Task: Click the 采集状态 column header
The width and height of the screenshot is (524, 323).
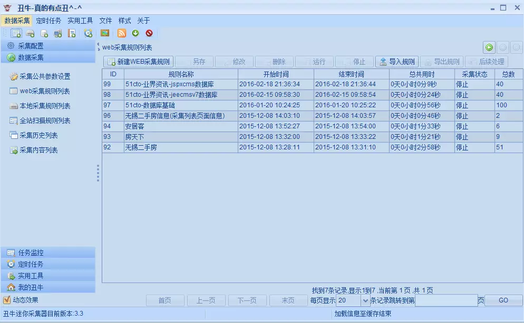Action: pos(474,74)
